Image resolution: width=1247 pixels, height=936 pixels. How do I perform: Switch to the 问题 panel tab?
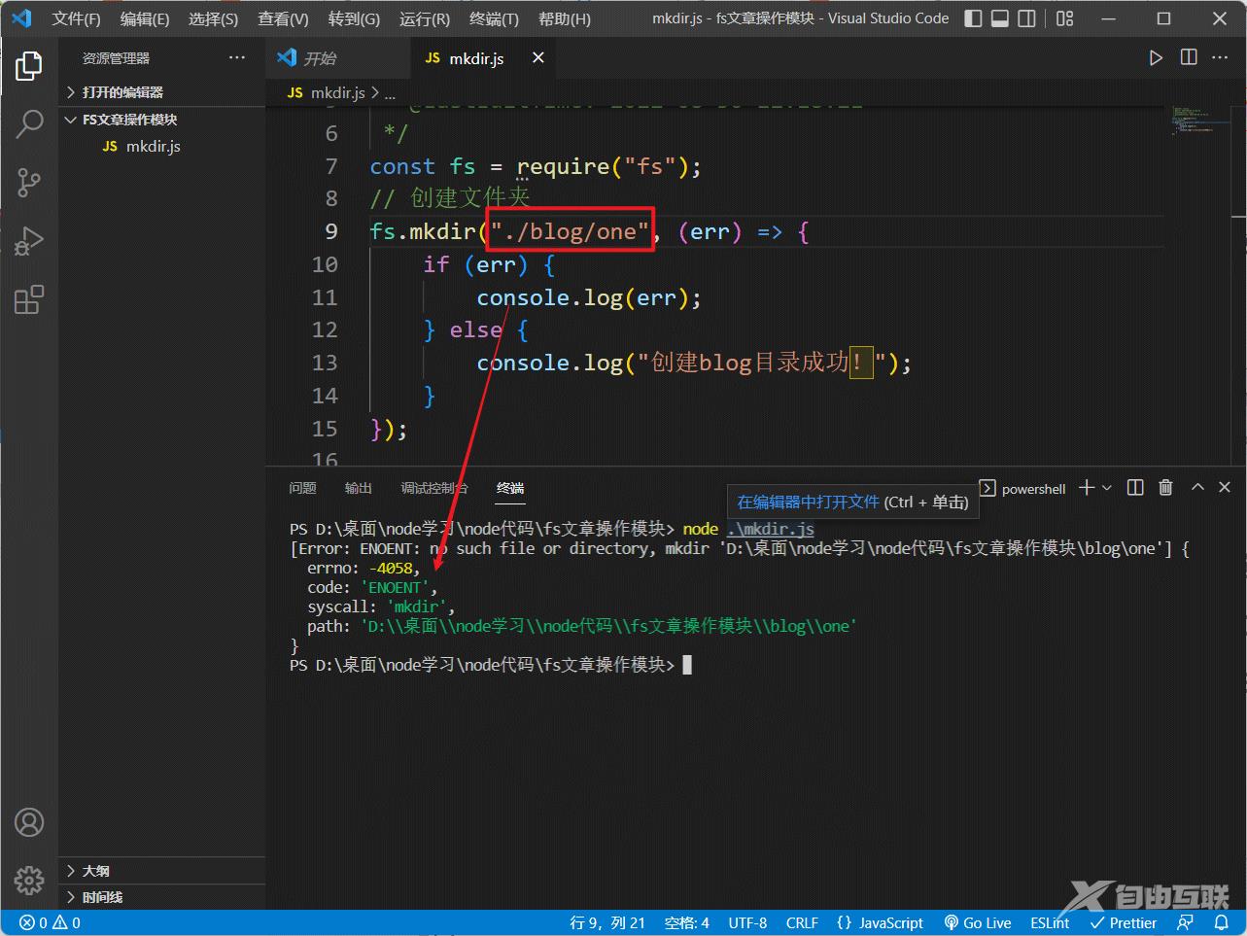coord(302,488)
